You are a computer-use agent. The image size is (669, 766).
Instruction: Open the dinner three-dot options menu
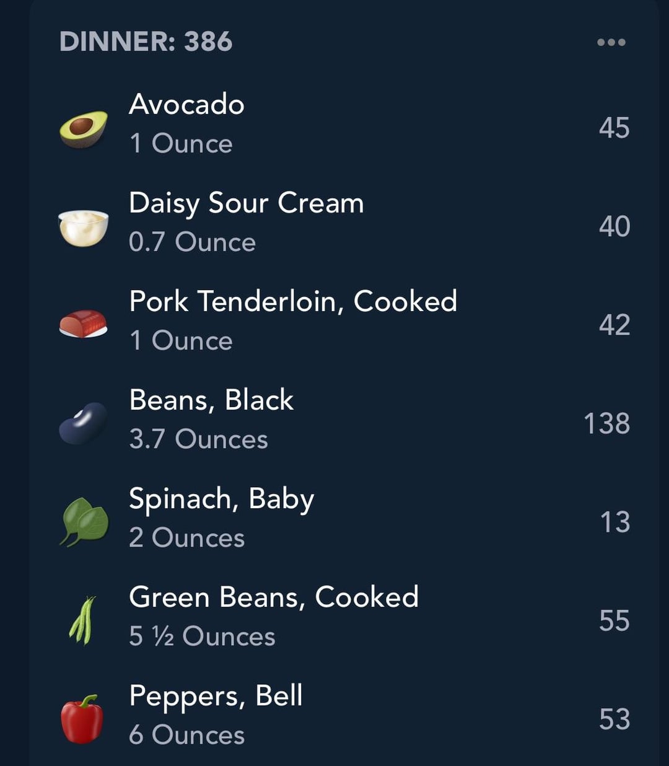(611, 42)
